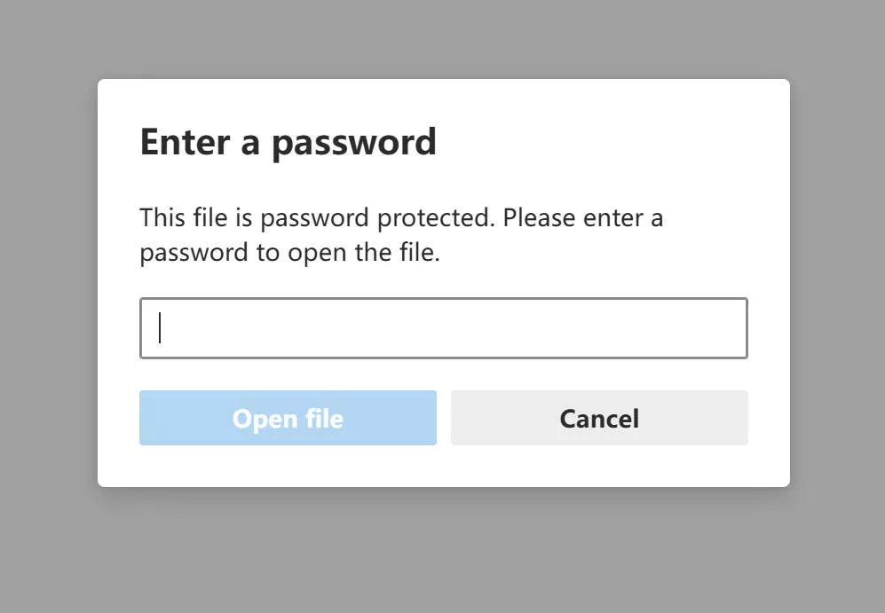Image resolution: width=885 pixels, height=613 pixels.
Task: Submit the password using Open file
Action: coord(288,418)
